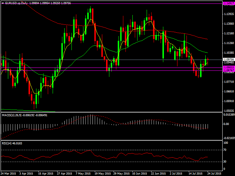235x176 pixels.
Task: Click the 29 May 2015 date label
Action: click(121, 173)
